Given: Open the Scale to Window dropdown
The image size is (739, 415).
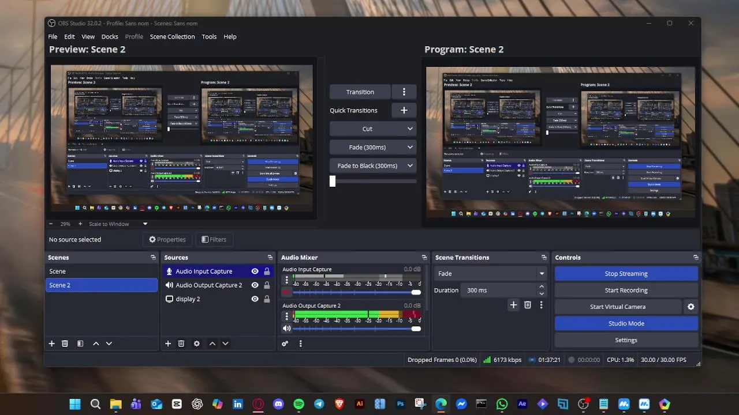Looking at the screenshot, I should 118,224.
